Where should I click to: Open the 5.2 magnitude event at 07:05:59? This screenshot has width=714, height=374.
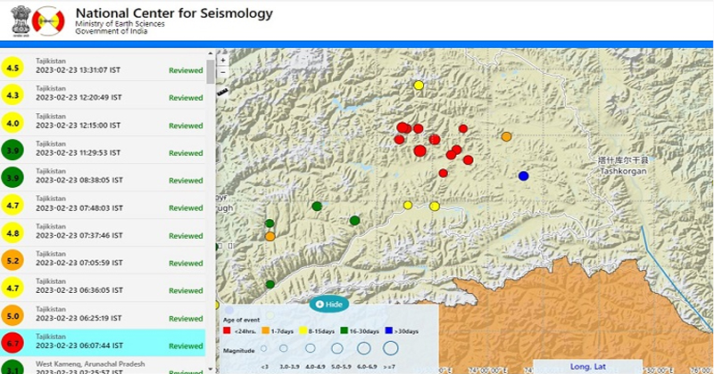tap(103, 259)
